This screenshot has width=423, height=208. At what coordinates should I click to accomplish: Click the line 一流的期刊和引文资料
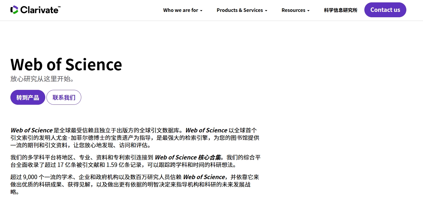pos(81,146)
